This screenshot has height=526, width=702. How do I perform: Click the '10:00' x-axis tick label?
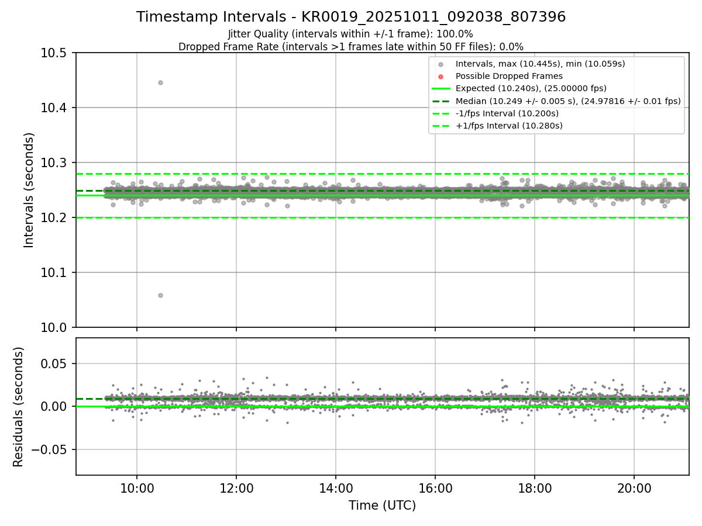(137, 487)
